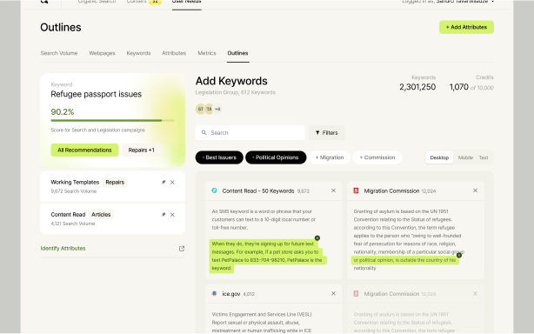Image resolution: width=534 pixels, height=334 pixels.
Task: Remove the Working Templates item
Action: (x=172, y=182)
